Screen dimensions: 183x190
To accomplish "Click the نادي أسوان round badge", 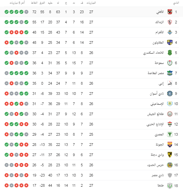I will [x=170, y=94].
